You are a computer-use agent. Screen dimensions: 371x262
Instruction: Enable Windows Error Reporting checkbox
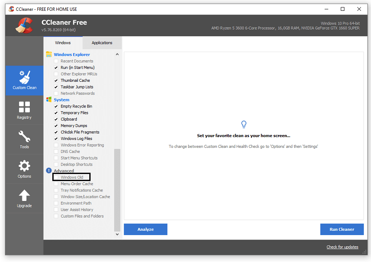point(56,145)
